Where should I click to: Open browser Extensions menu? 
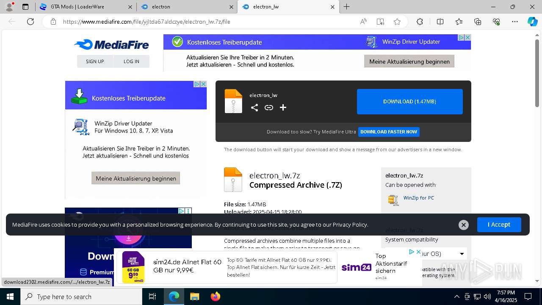420,22
